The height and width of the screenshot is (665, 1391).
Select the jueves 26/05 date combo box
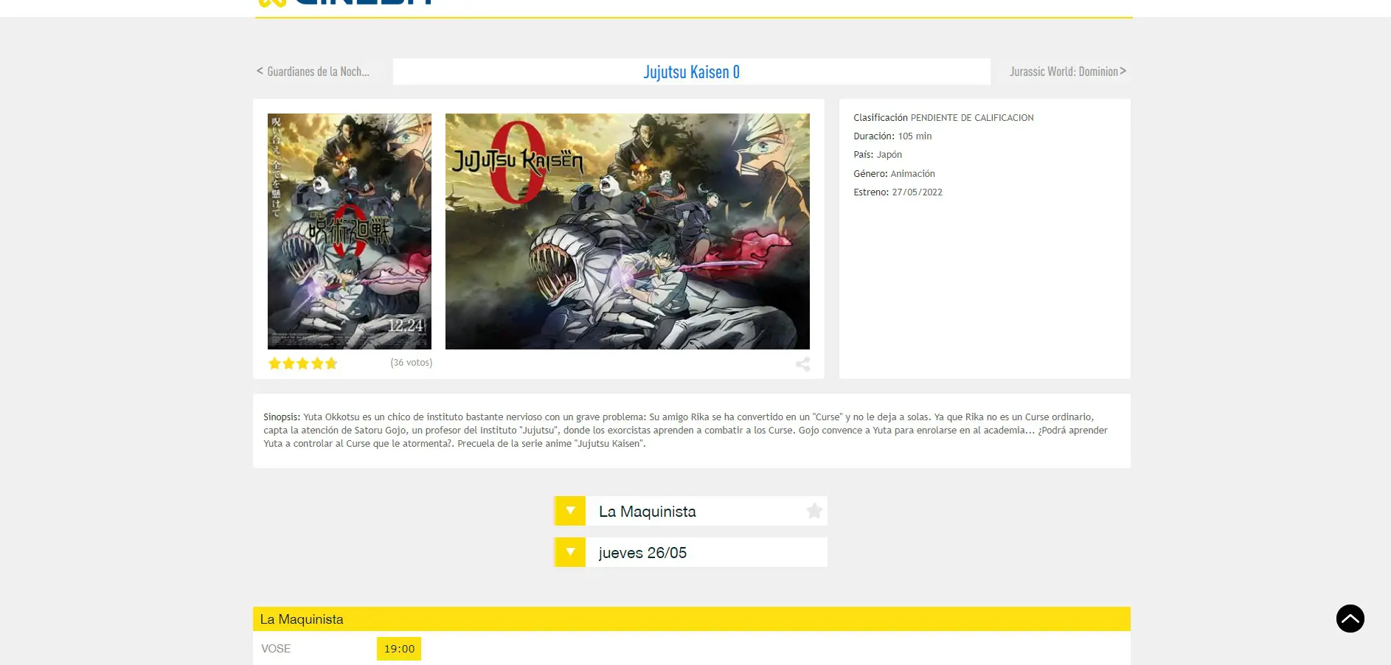click(691, 552)
